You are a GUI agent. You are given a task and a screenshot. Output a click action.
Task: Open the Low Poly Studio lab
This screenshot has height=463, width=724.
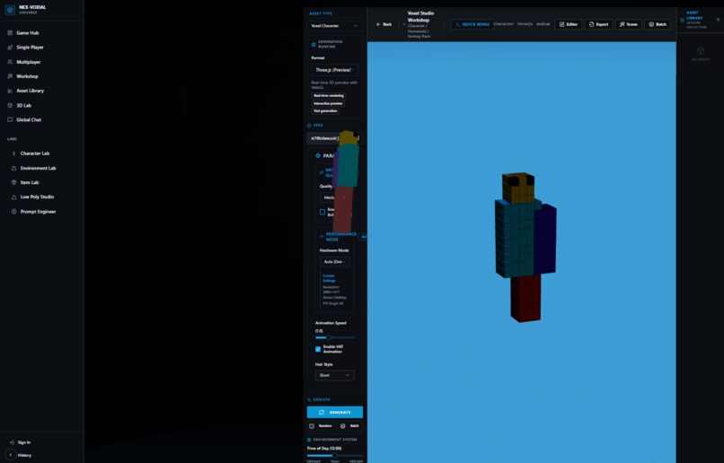[x=37, y=197]
